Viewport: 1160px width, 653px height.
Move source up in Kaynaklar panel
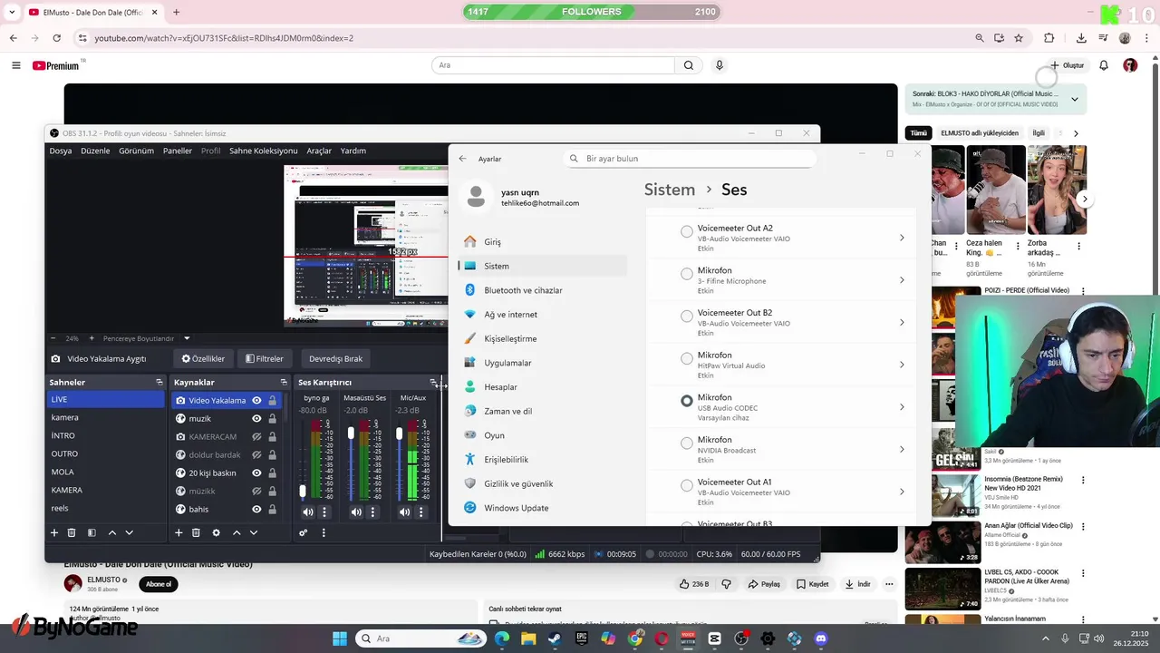coord(237,533)
